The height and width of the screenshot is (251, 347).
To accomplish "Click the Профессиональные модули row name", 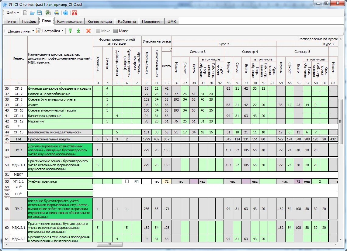I will click(60, 139).
